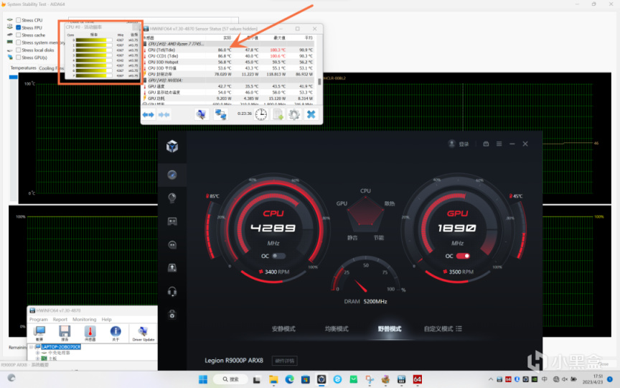Open the gamepad sidebar icon
The width and height of the screenshot is (620, 388).
click(172, 221)
